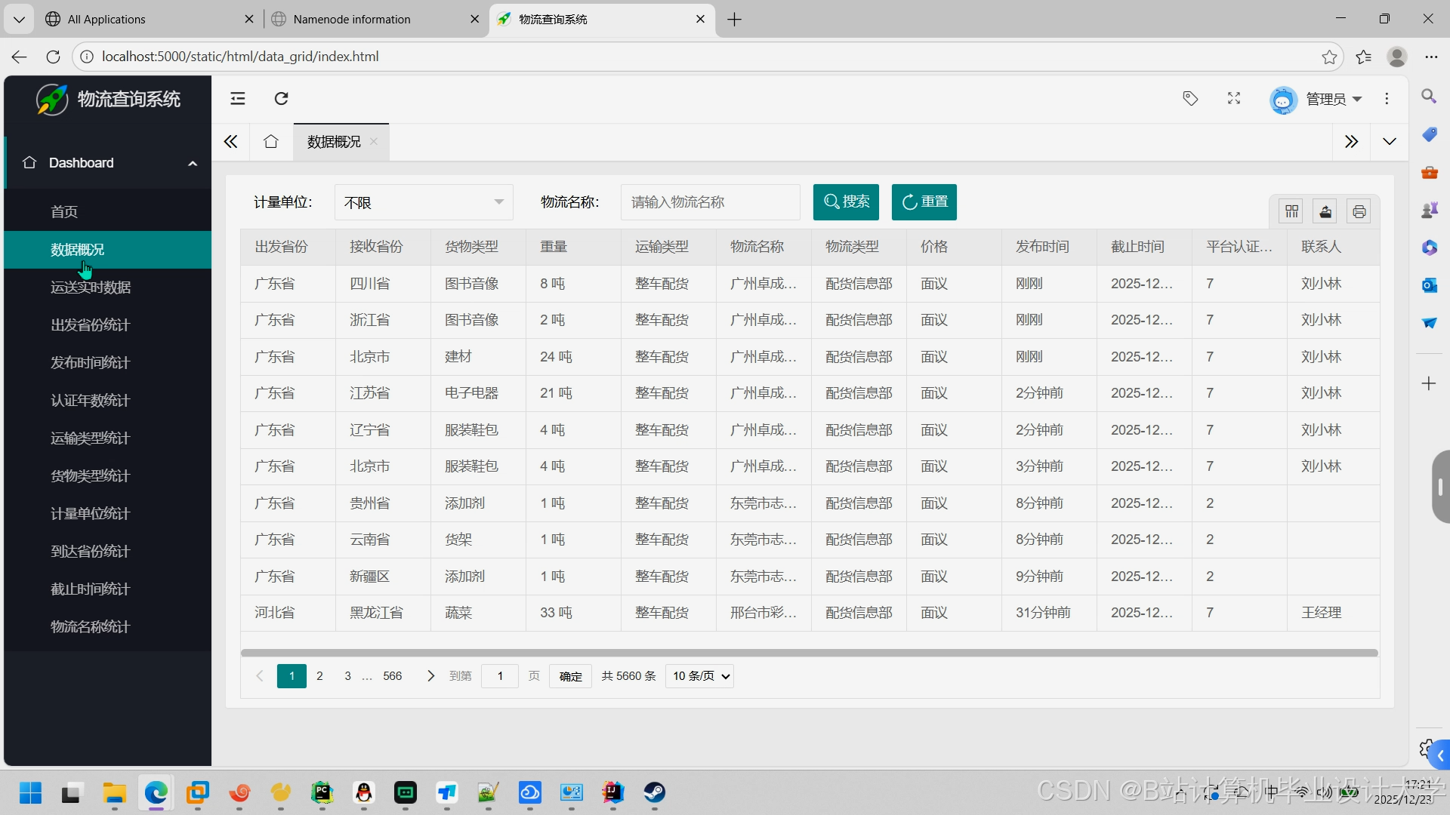Focus the 物流名称 input field

click(710, 202)
